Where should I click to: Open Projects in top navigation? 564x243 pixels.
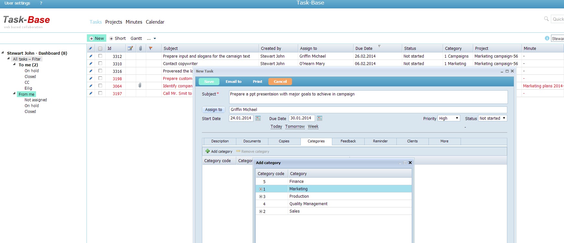tap(114, 22)
